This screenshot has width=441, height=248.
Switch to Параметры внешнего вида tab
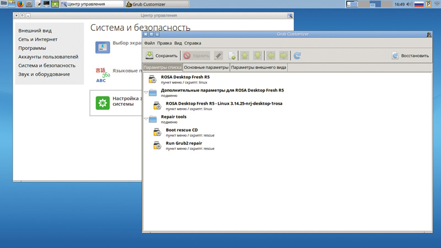(x=259, y=67)
